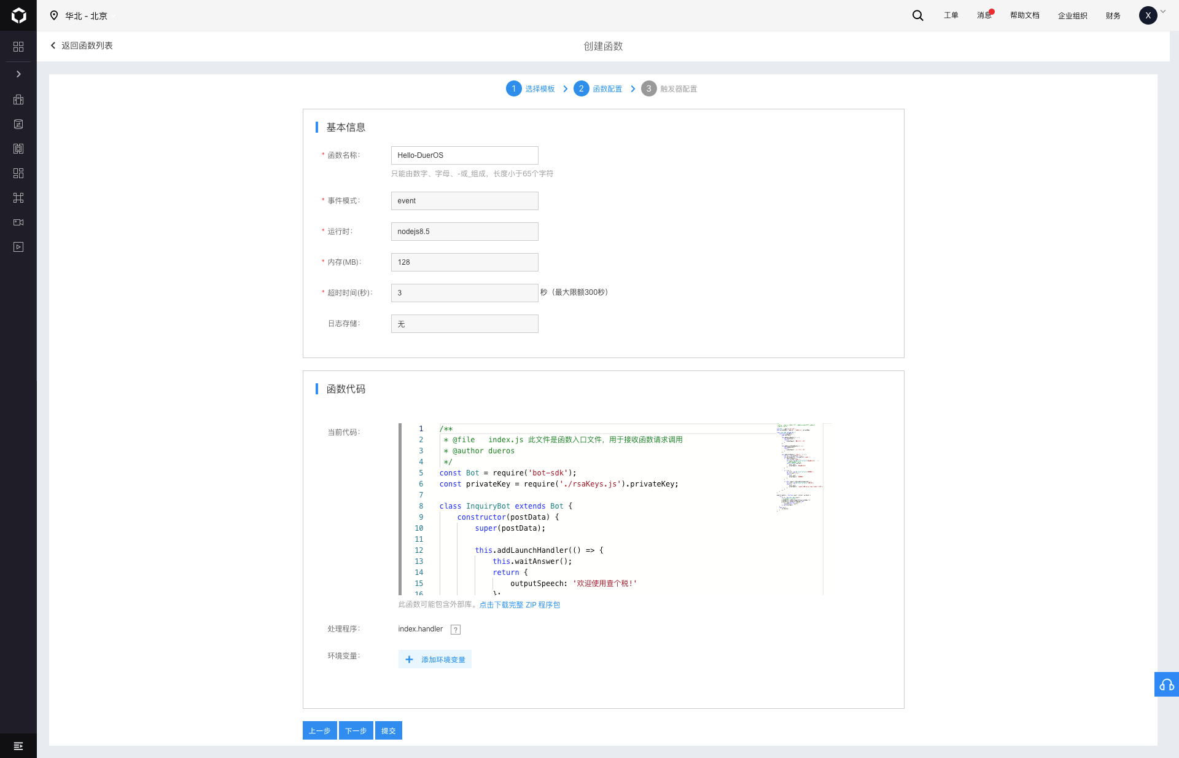This screenshot has height=758, width=1179.
Task: Click the 内存 128 field
Action: (x=465, y=262)
